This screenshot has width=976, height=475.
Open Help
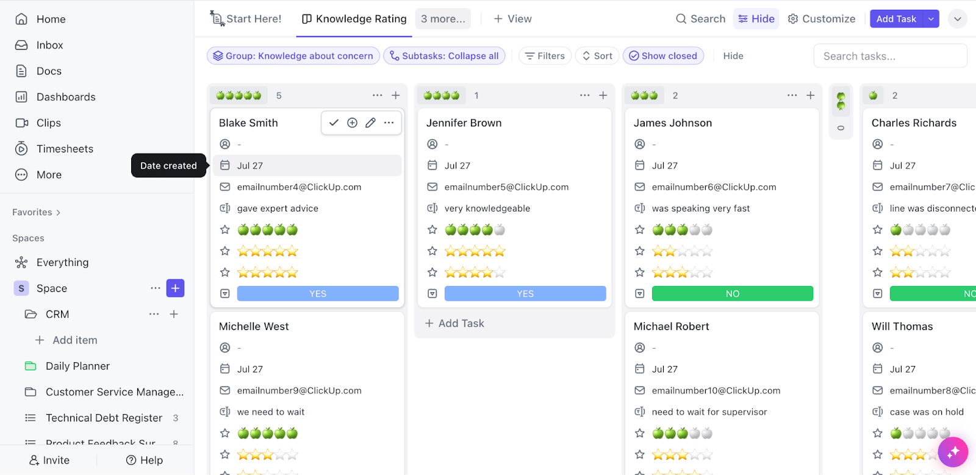click(145, 460)
